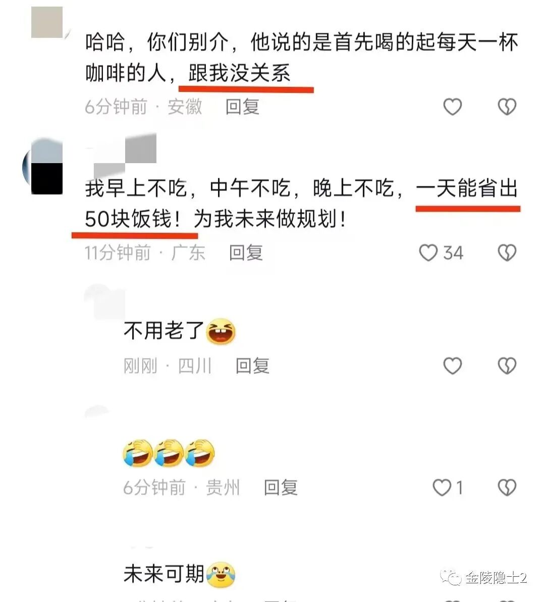Select the comment text 未来可期
Image resolution: width=545 pixels, height=602 pixels.
tap(164, 574)
